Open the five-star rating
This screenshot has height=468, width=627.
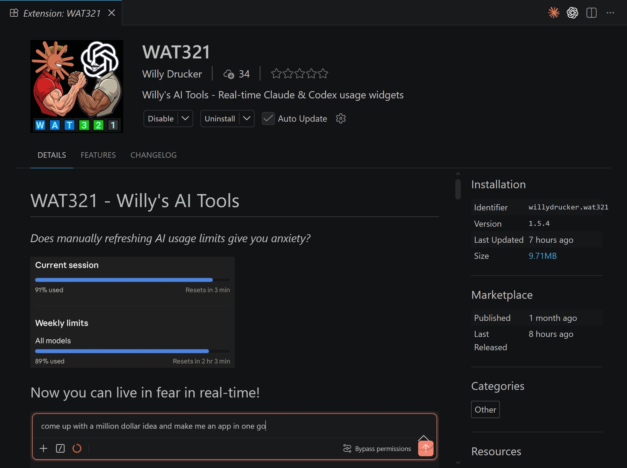click(x=299, y=74)
